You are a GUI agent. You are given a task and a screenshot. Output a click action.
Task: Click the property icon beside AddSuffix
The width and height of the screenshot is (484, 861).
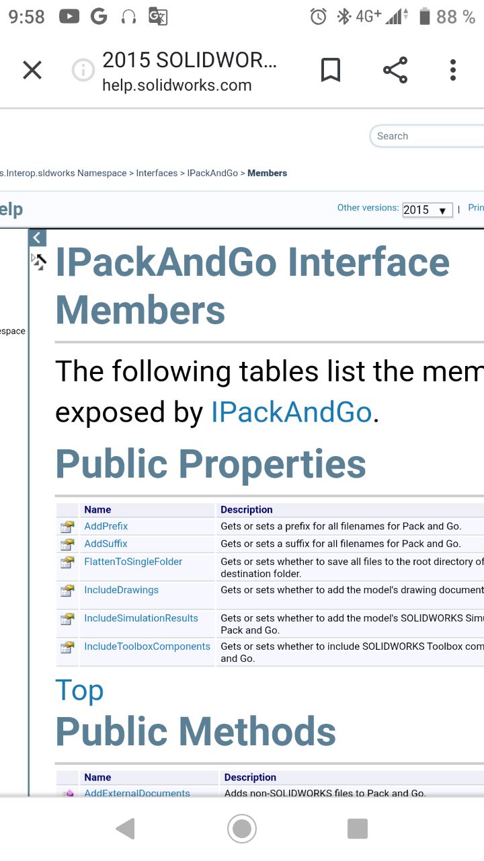click(x=67, y=544)
